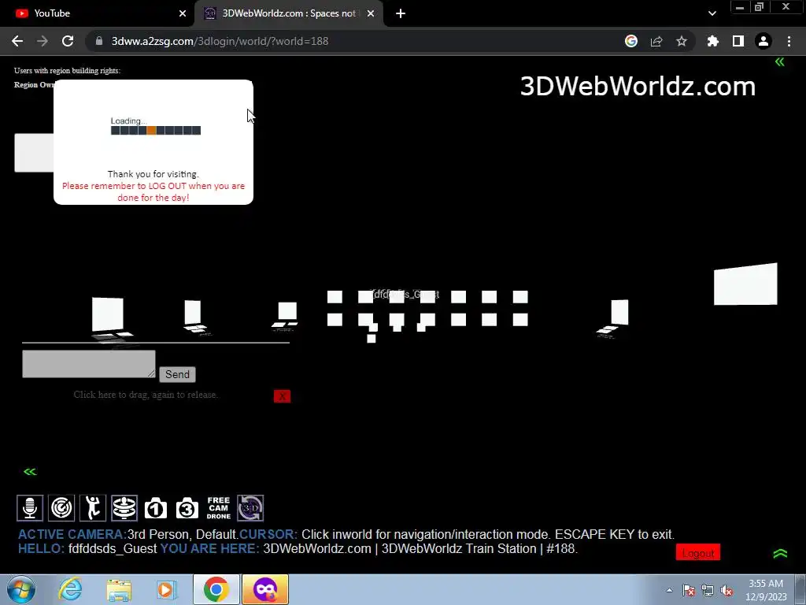The height and width of the screenshot is (605, 806).
Task: Click the Google icon in address bar
Action: click(x=631, y=41)
